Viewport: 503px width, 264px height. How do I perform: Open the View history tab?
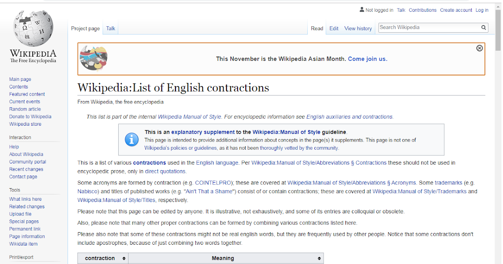click(358, 28)
